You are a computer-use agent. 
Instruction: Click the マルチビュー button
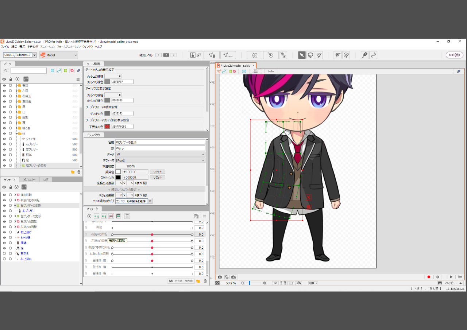point(450,283)
